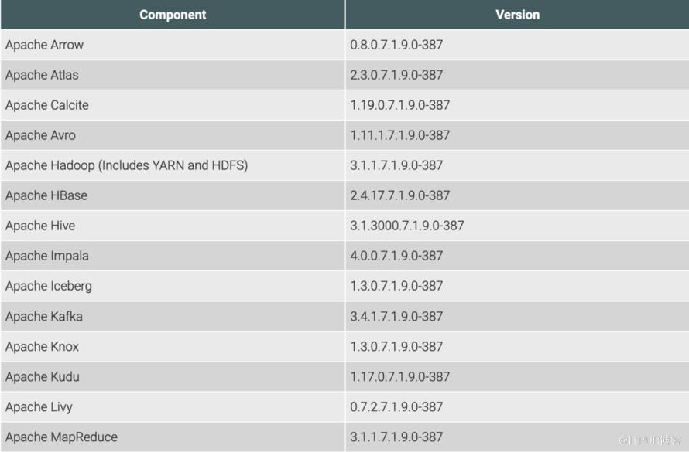Select the Apache Livy cell
This screenshot has width=689, height=452.
coord(39,406)
